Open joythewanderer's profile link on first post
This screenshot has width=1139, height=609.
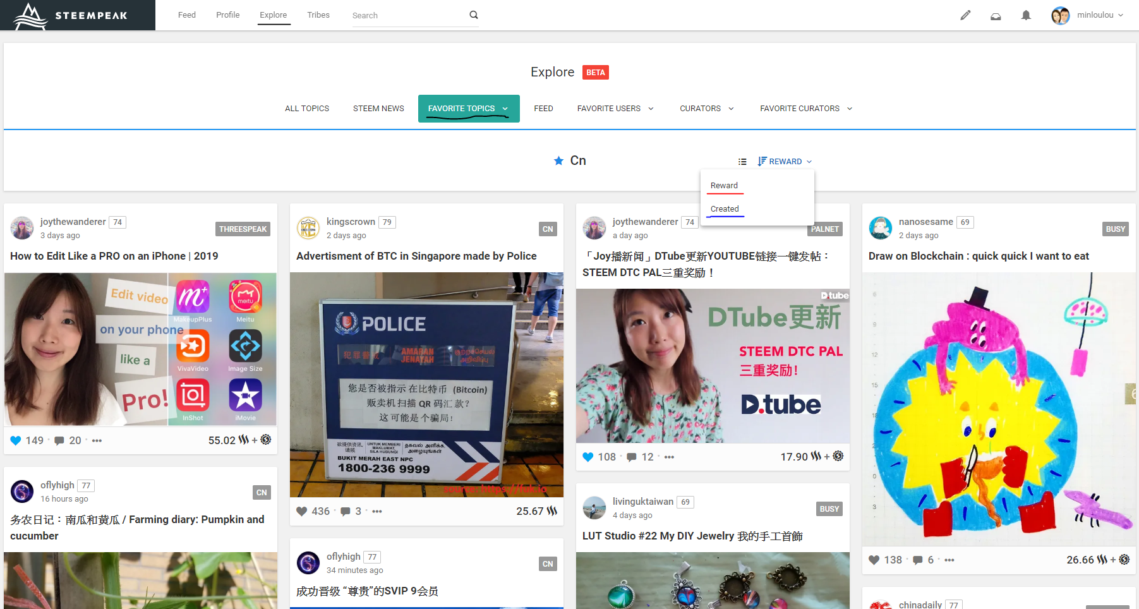pos(73,222)
